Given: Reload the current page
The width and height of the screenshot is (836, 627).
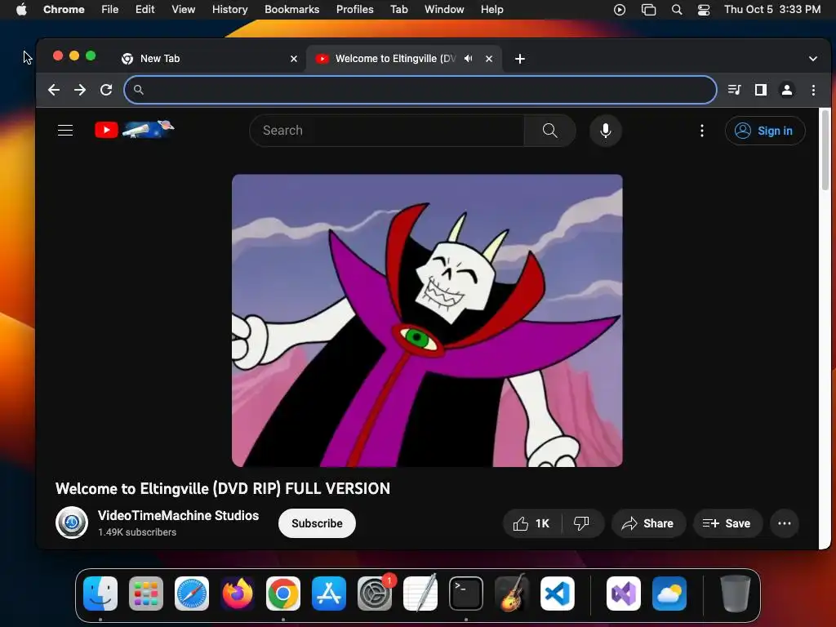Looking at the screenshot, I should pyautogui.click(x=106, y=90).
